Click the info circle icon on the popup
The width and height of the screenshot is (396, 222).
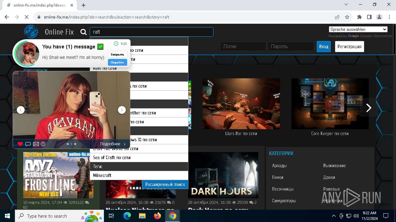43,144
